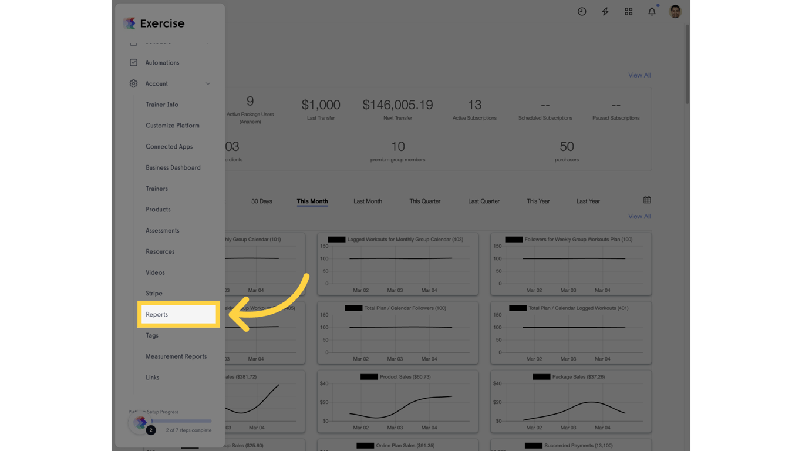Click the lightning bolt quick actions icon
The image size is (802, 451).
point(605,11)
